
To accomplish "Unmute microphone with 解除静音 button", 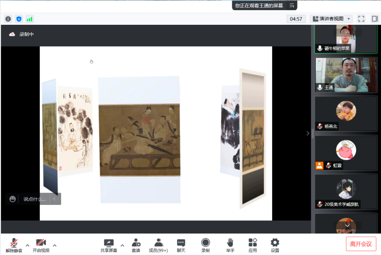I will click(14, 245).
